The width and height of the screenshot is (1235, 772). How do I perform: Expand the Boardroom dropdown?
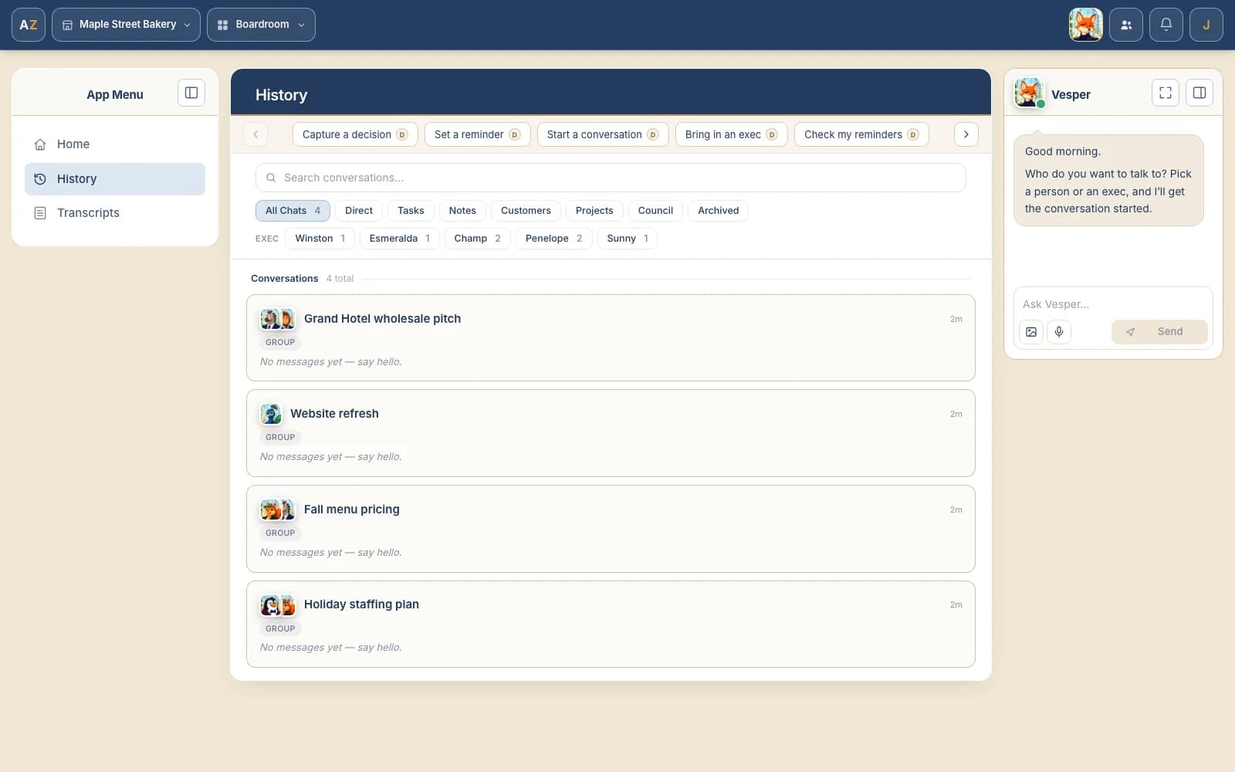[261, 25]
